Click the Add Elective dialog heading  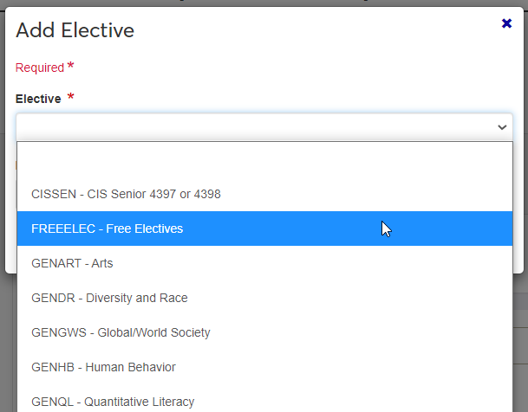[75, 31]
